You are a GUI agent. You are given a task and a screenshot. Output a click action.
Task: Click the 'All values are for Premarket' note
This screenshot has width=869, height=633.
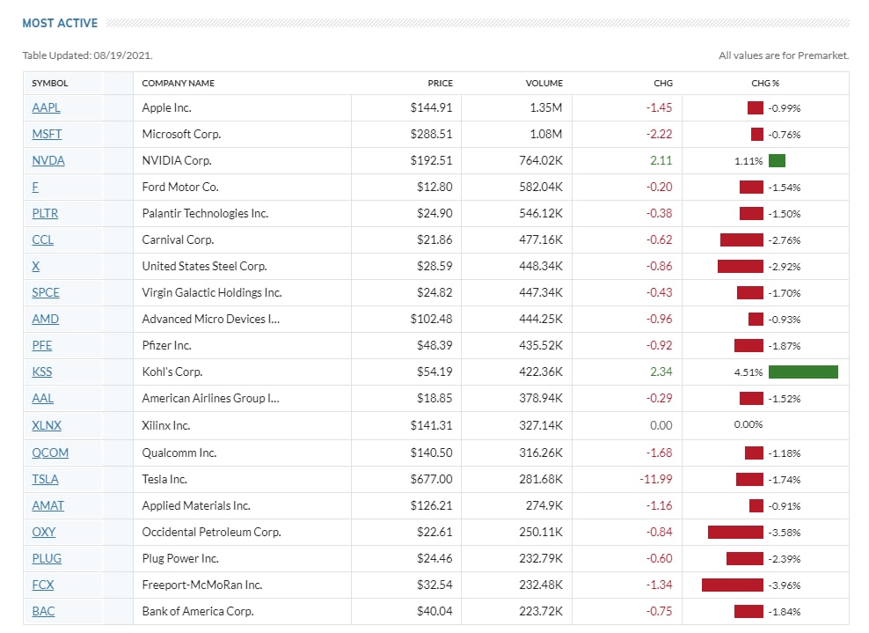point(784,55)
